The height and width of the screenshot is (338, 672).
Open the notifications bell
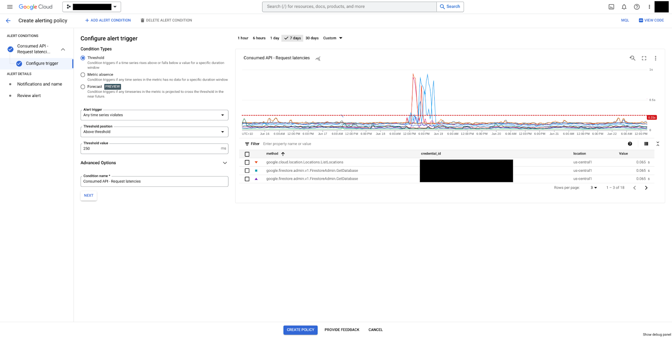click(624, 7)
